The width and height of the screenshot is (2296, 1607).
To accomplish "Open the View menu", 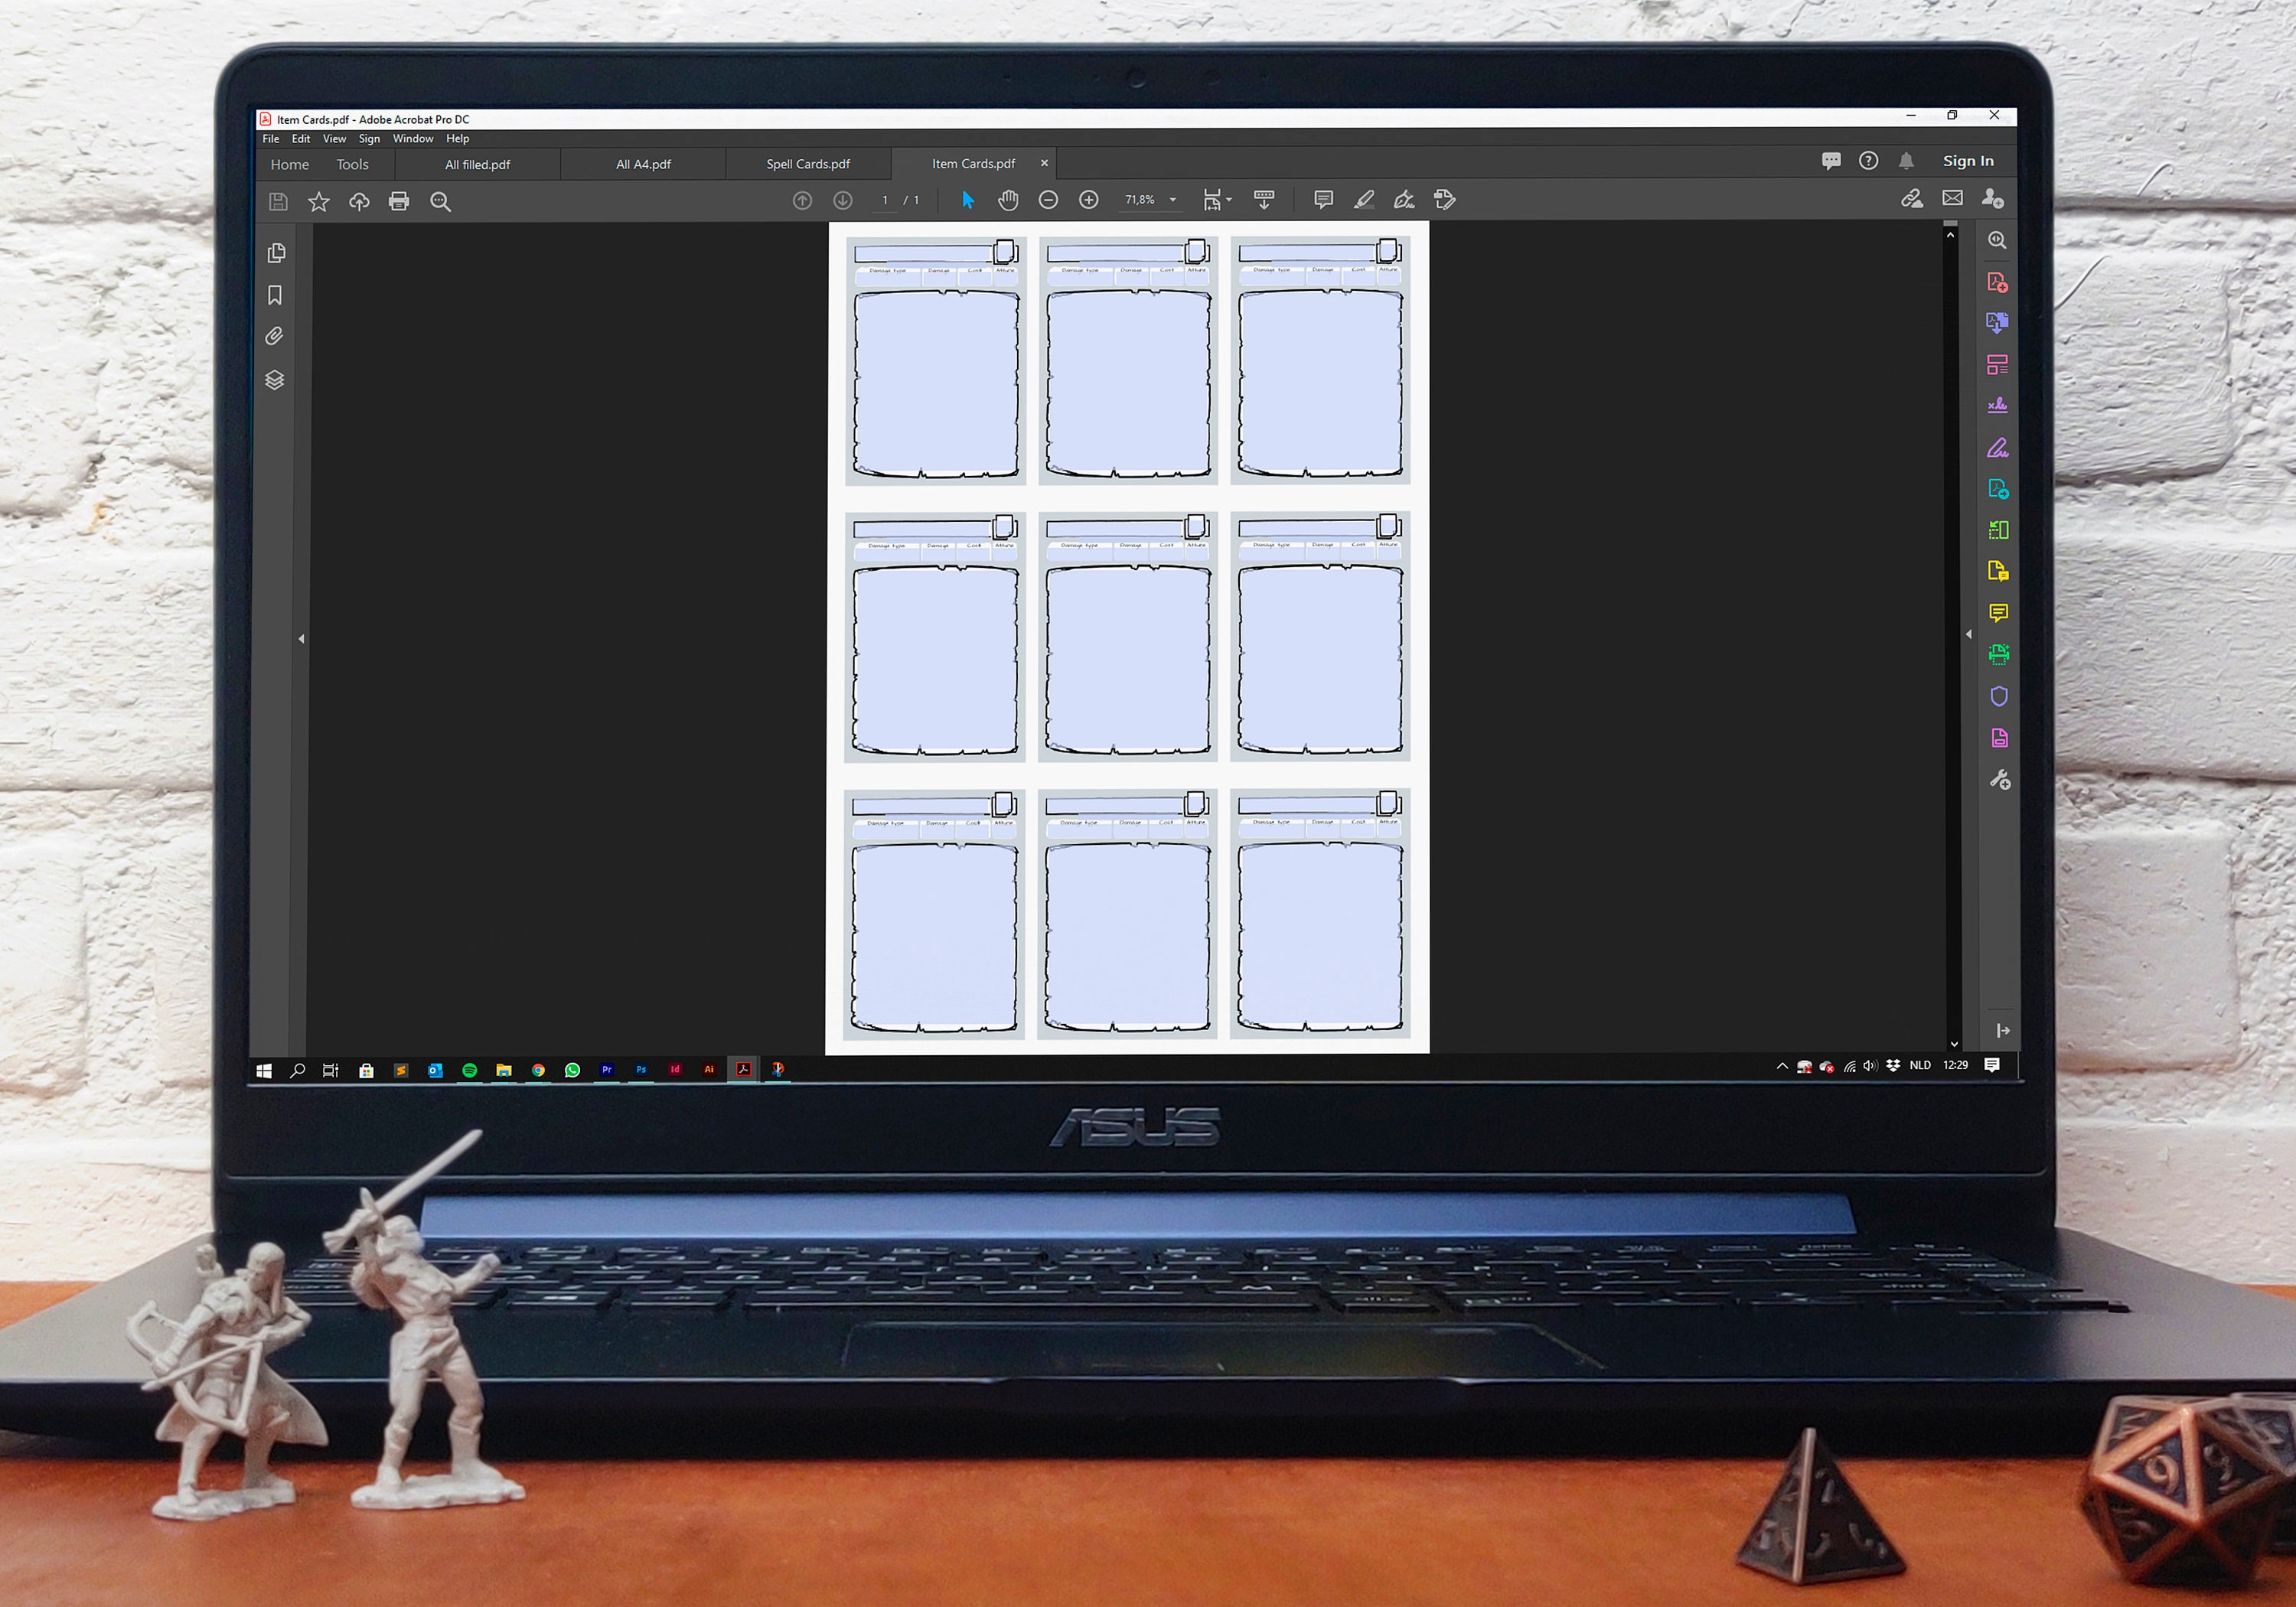I will point(334,139).
